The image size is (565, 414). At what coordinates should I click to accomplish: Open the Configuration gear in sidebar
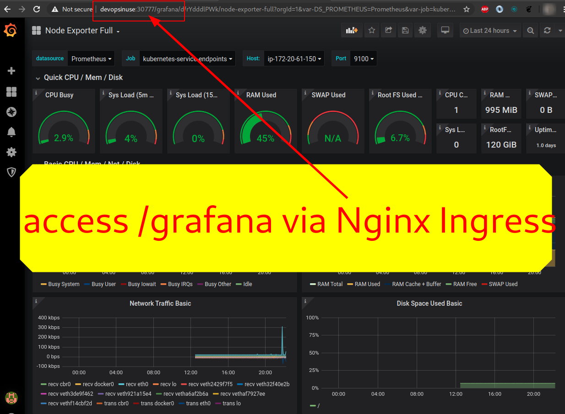(11, 152)
